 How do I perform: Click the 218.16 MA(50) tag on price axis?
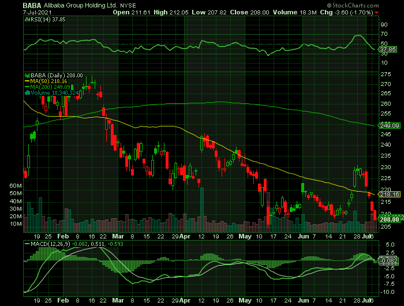pyautogui.click(x=389, y=194)
